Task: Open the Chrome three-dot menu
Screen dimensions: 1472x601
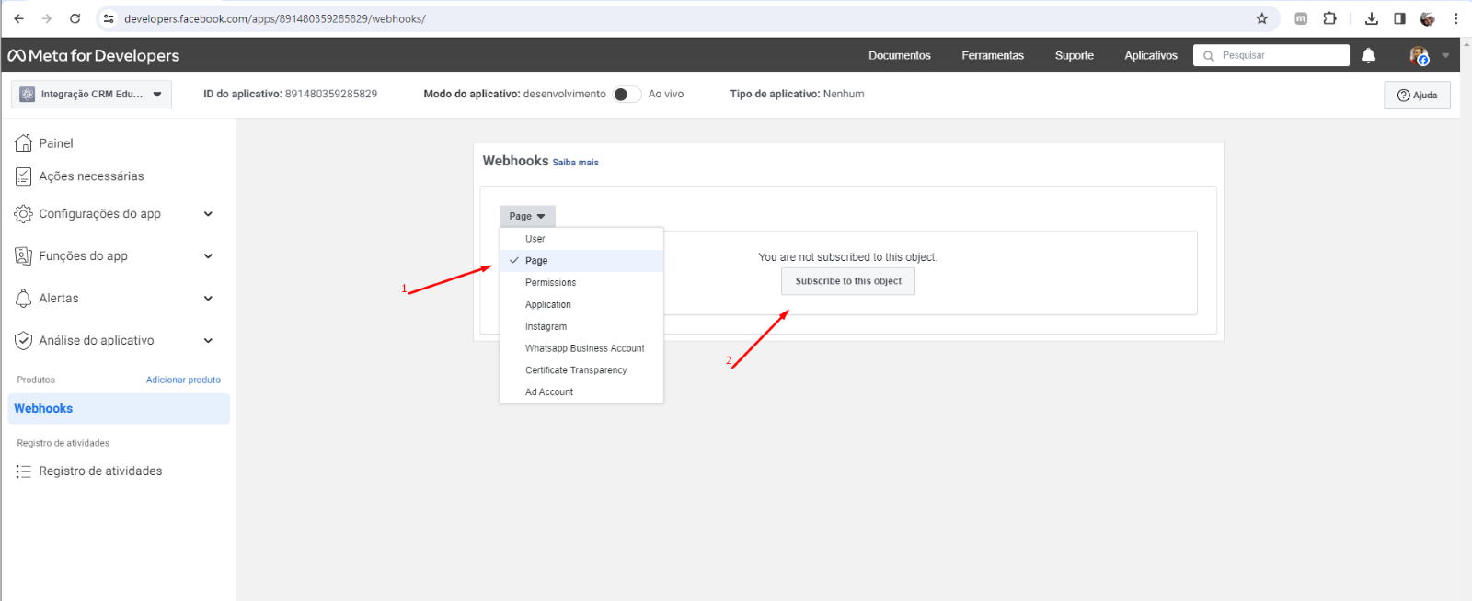Action: point(1455,18)
